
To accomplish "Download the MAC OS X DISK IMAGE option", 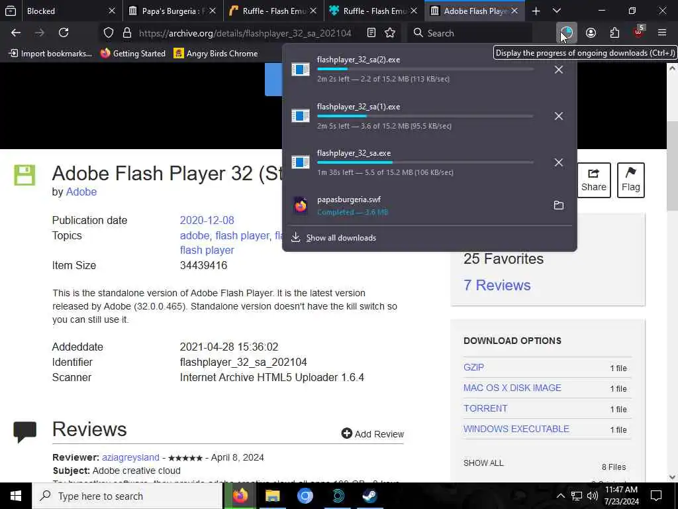I will tap(512, 388).
